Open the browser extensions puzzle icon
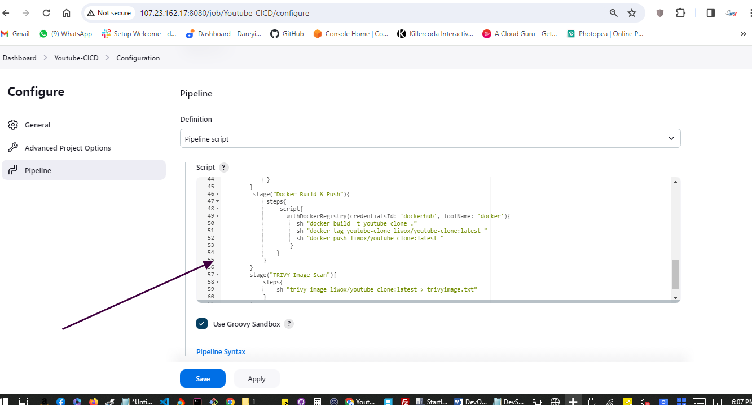 tap(680, 13)
